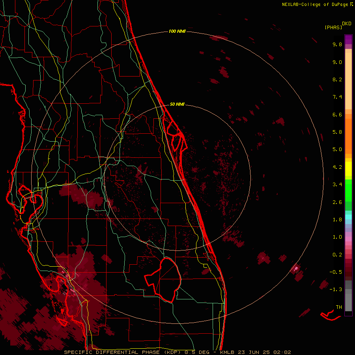The image size is (355, 355).
Task: Click the 8.2 value on color scale
Action: (x=337, y=79)
